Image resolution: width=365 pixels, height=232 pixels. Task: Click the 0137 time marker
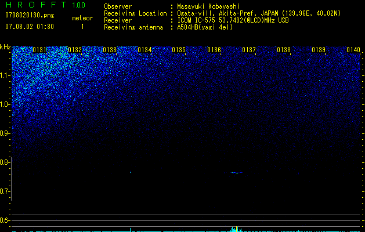click(x=249, y=50)
